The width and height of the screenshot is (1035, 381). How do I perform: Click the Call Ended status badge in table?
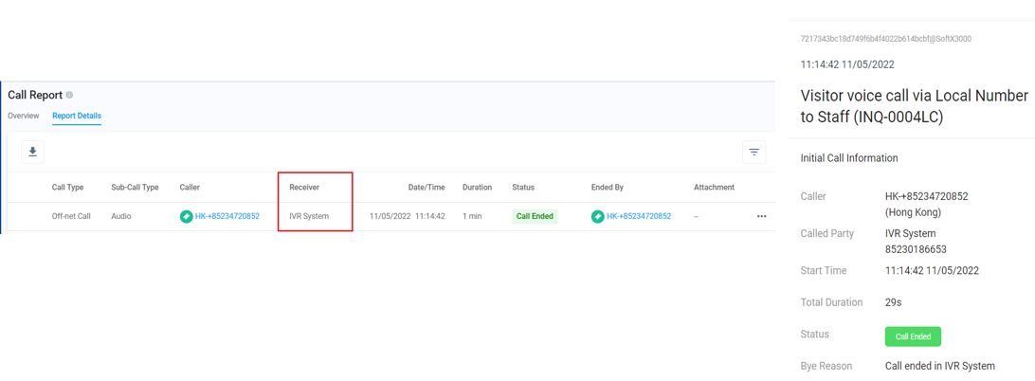point(535,217)
